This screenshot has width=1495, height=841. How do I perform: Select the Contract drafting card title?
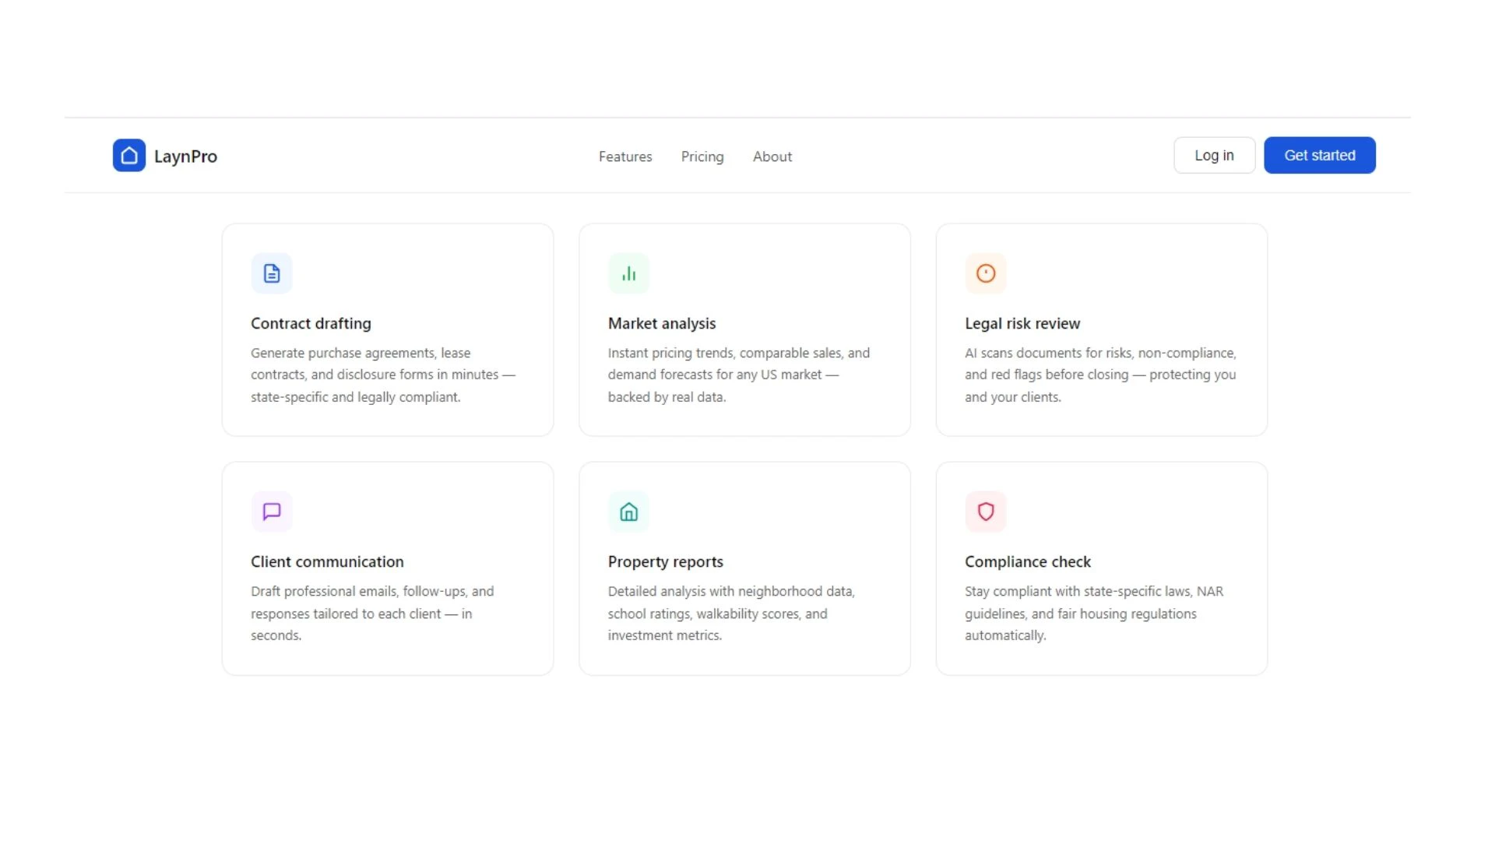pos(311,323)
